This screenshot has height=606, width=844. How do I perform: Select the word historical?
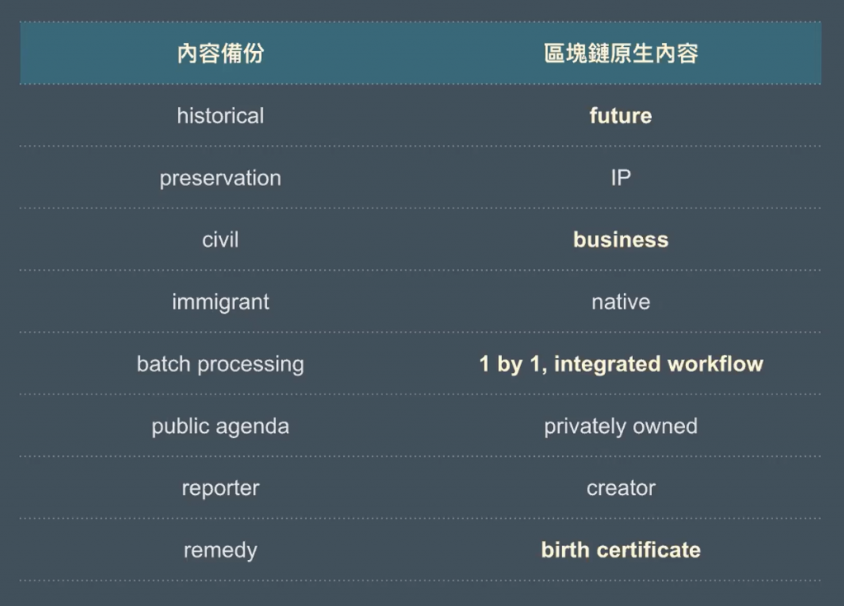click(221, 115)
